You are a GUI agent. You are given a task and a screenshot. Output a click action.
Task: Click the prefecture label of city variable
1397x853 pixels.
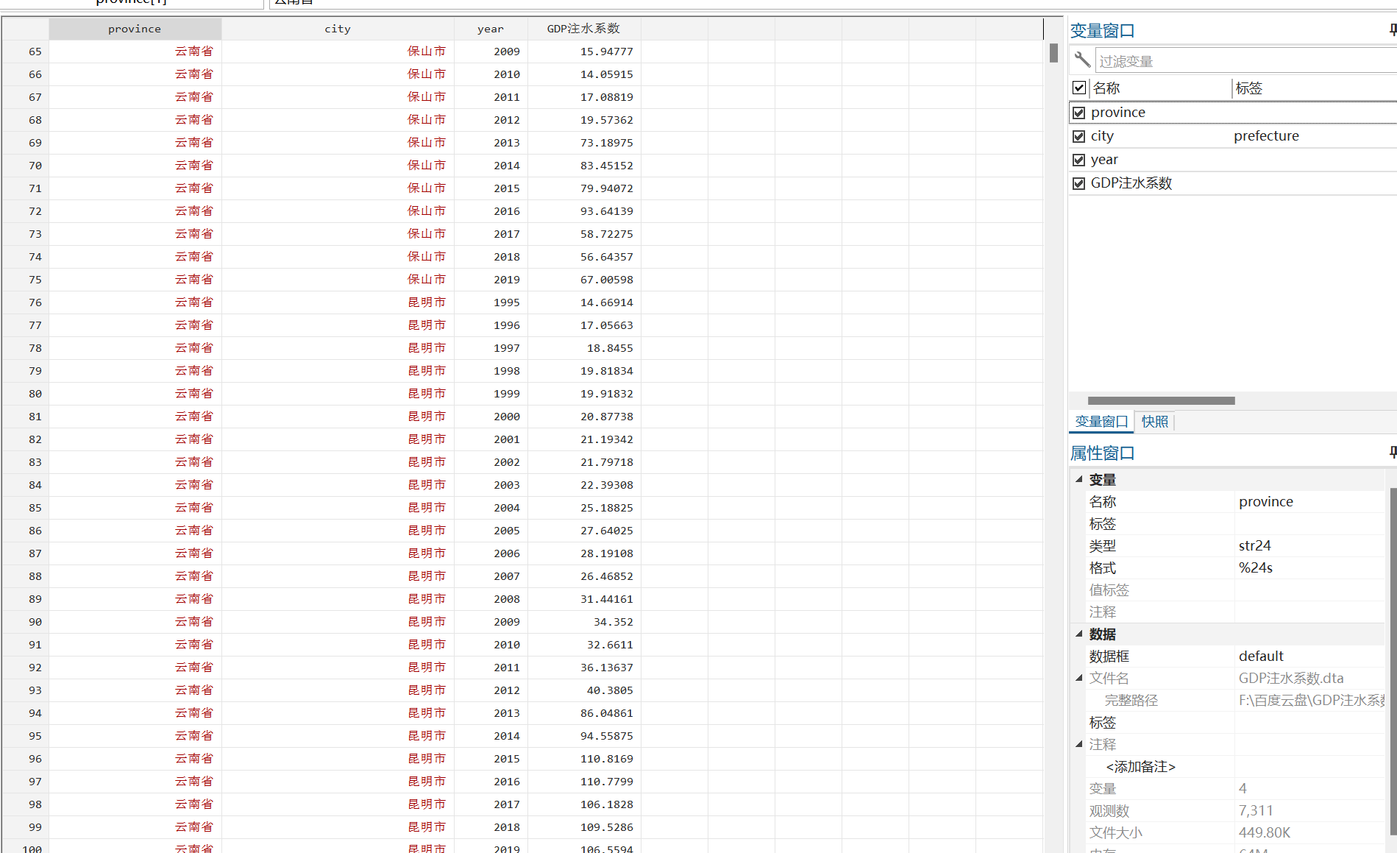pyautogui.click(x=1266, y=136)
